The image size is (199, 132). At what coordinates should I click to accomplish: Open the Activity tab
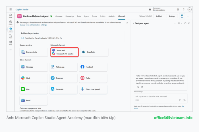[103, 16]
